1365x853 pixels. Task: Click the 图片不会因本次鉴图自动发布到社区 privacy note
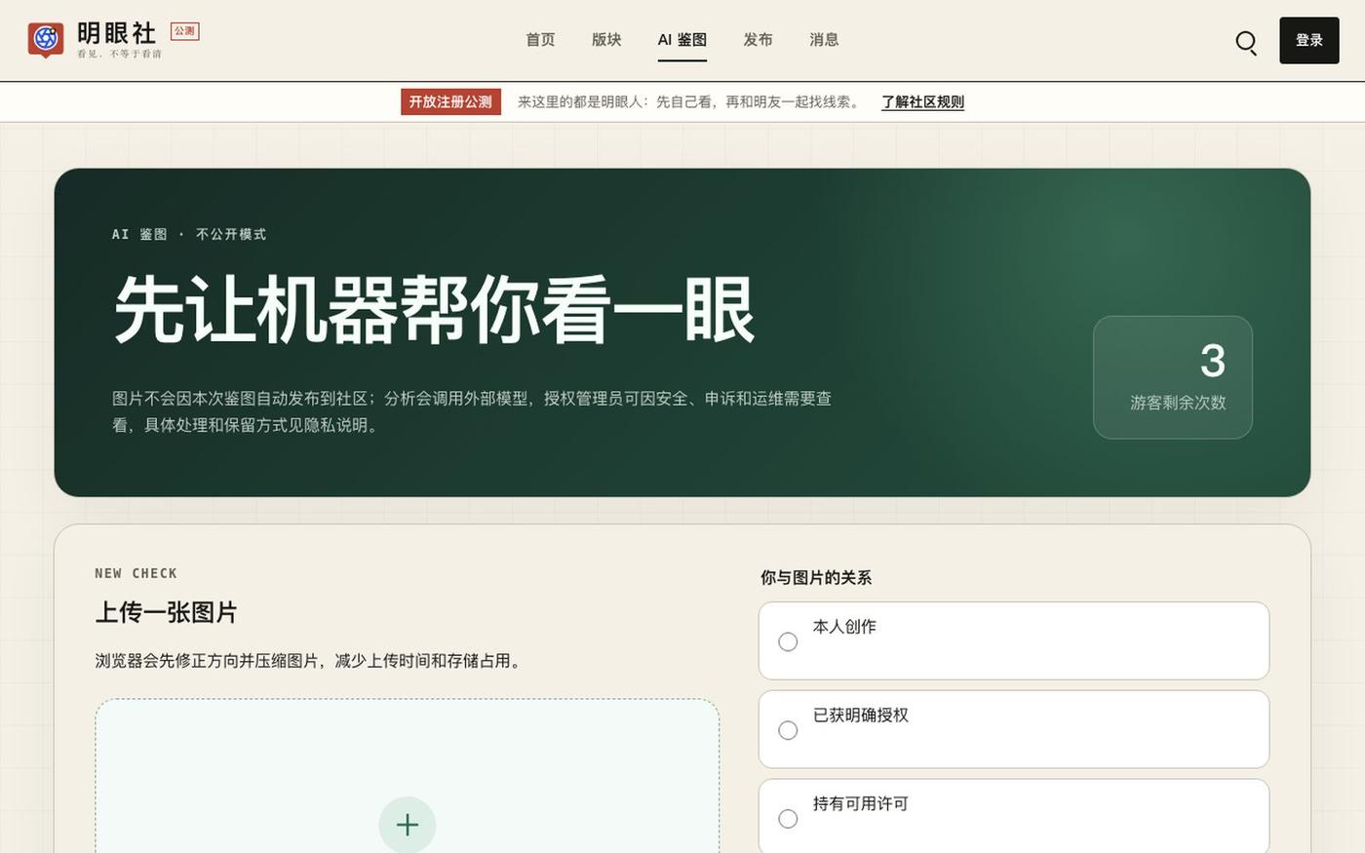tap(472, 411)
